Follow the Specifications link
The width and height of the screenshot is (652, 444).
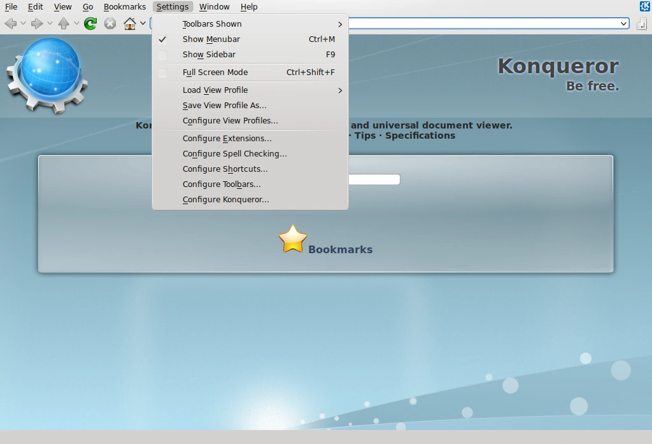pos(420,135)
